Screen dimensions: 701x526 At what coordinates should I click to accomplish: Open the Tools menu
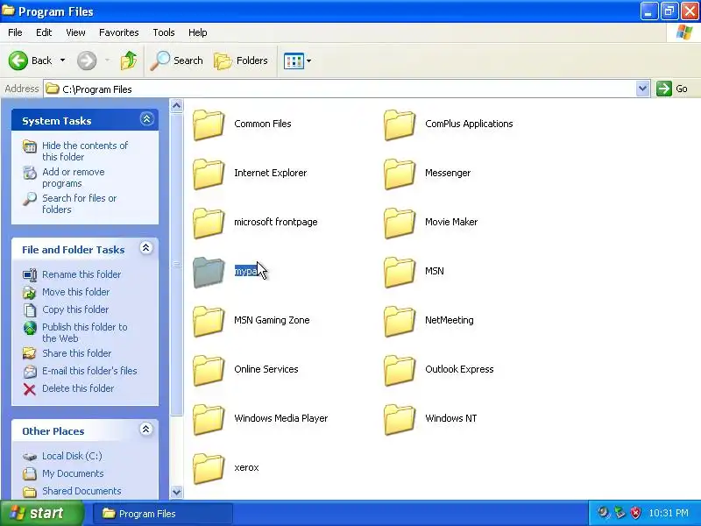164,32
